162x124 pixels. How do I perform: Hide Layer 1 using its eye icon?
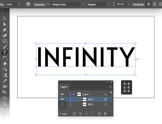[x=62, y=94]
